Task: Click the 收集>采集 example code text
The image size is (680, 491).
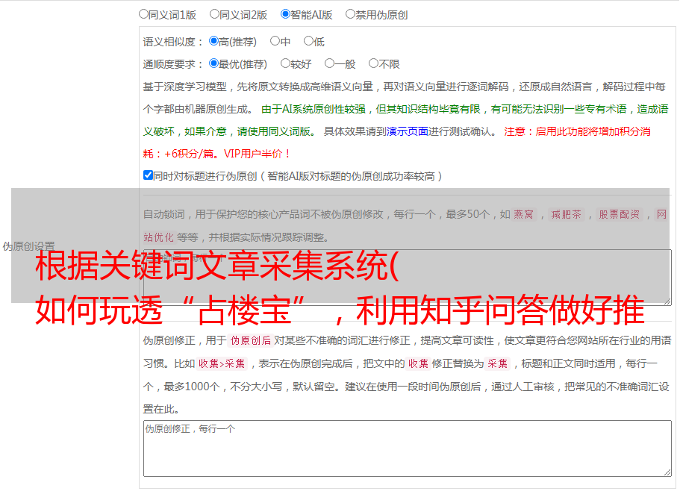Action: tap(222, 363)
